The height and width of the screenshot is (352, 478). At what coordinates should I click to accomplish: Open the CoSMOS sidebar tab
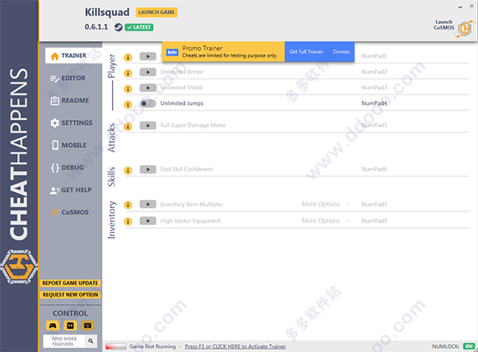tap(69, 212)
